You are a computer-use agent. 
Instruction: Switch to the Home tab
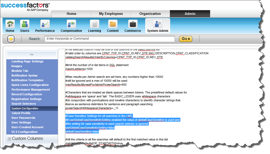coord(71,14)
